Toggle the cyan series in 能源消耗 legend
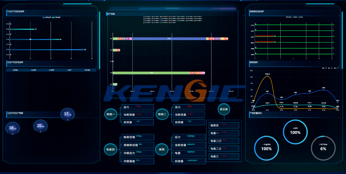 click(x=325, y=68)
